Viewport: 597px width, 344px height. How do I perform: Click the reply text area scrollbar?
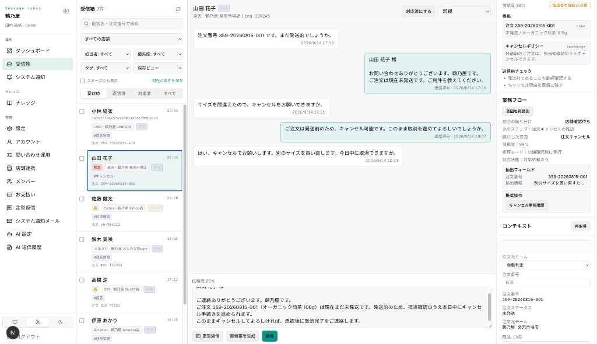pos(489,307)
